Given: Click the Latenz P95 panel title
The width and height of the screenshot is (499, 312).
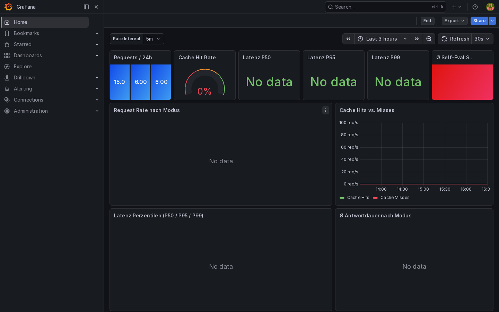Looking at the screenshot, I should click(x=321, y=58).
